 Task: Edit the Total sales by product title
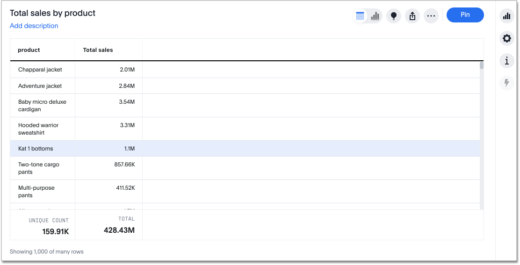(52, 13)
